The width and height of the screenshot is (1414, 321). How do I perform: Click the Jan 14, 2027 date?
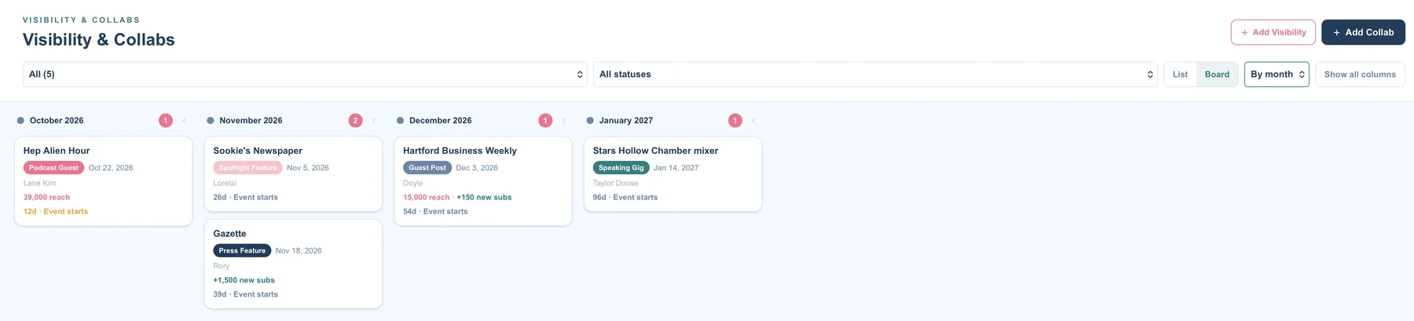(676, 168)
